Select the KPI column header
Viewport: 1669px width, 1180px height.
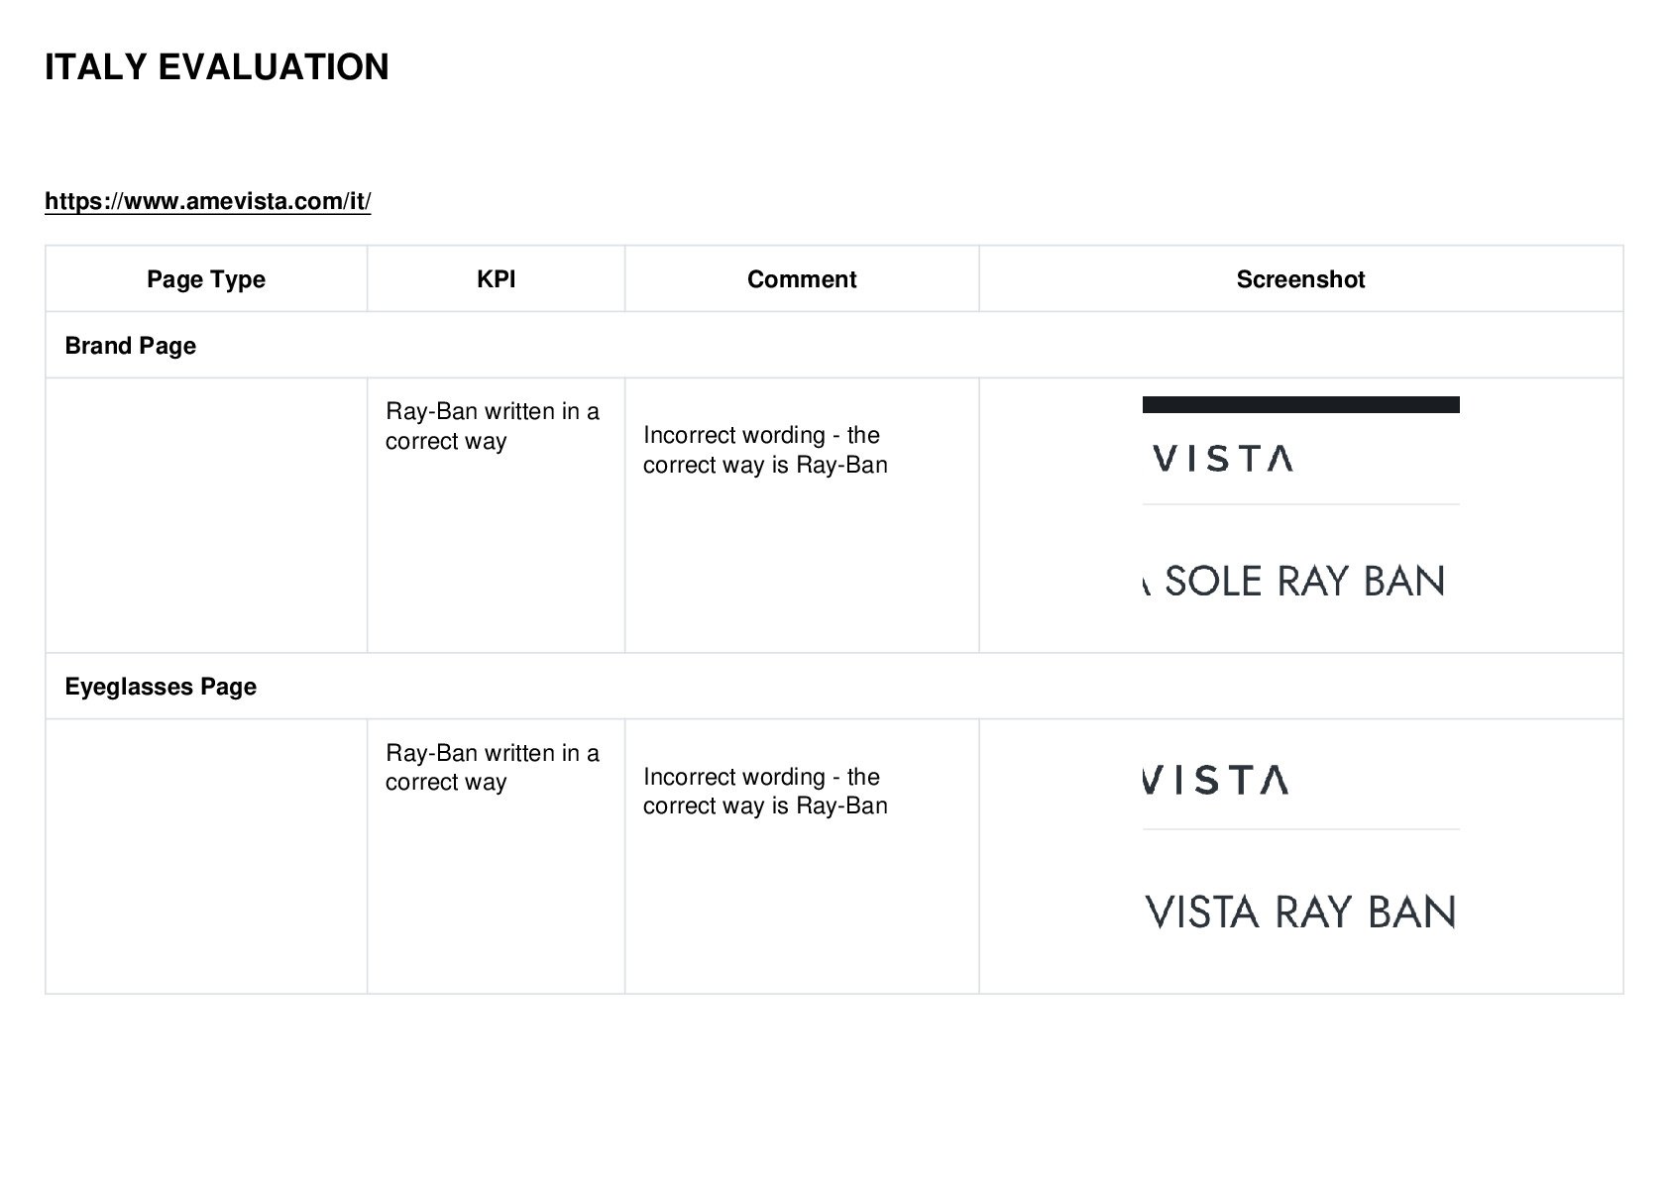click(497, 279)
